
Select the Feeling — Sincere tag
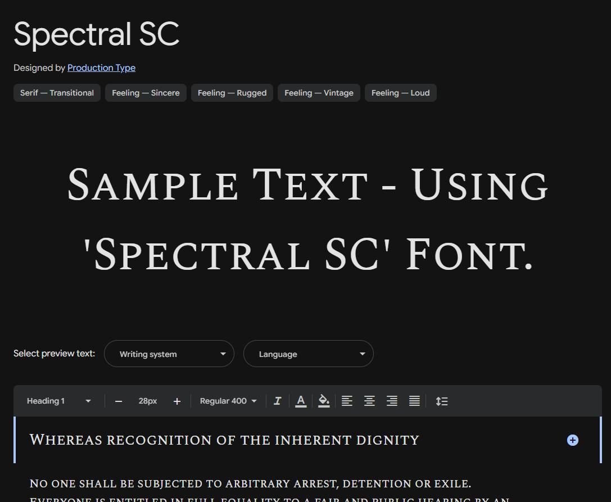tap(146, 93)
